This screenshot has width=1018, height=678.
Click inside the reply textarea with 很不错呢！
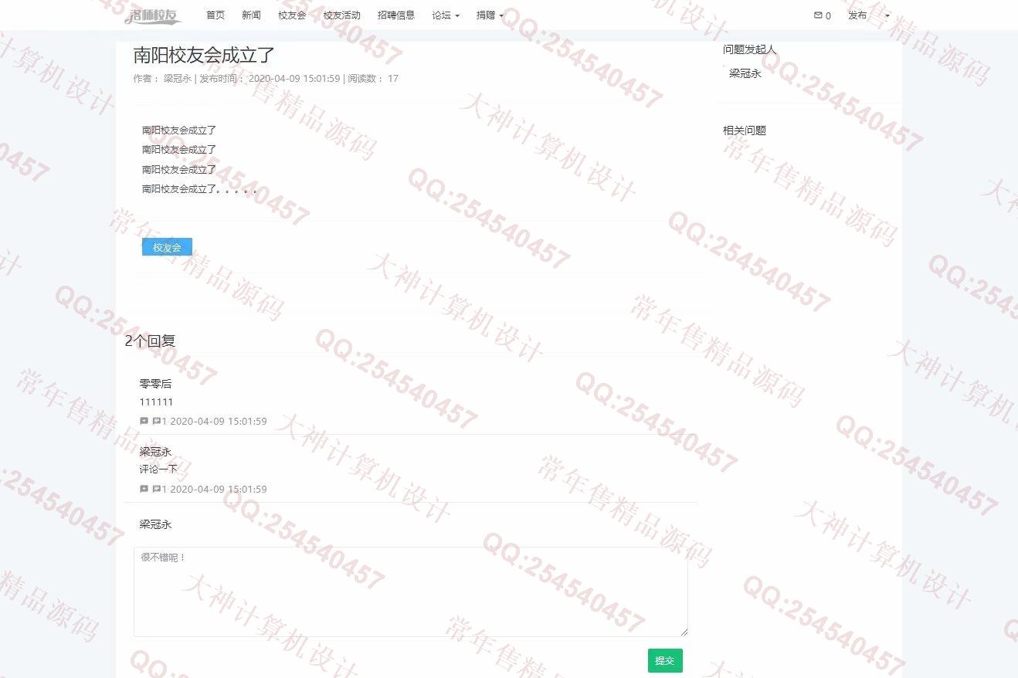click(410, 592)
